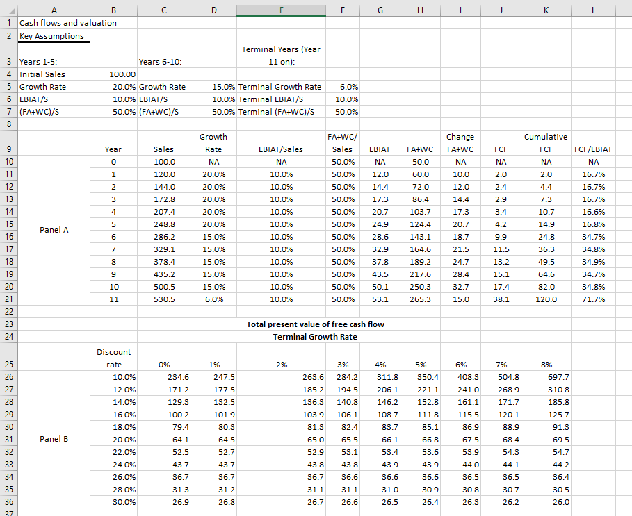632x516 pixels.
Task: Click the cell labeled Initial Sales
Action: tap(54, 74)
